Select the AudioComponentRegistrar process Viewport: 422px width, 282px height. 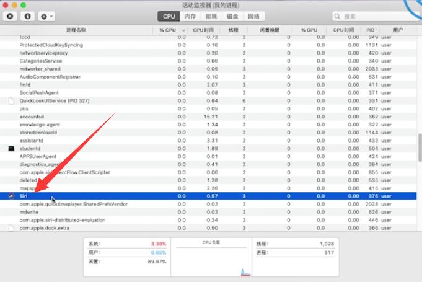[50, 77]
